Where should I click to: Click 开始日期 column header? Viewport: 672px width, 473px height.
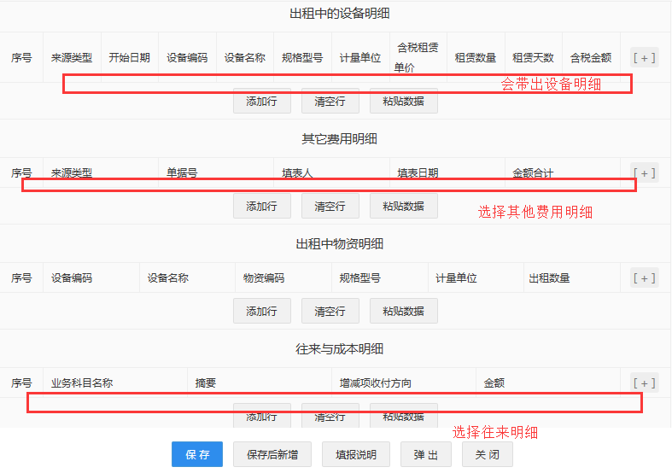[x=130, y=58]
